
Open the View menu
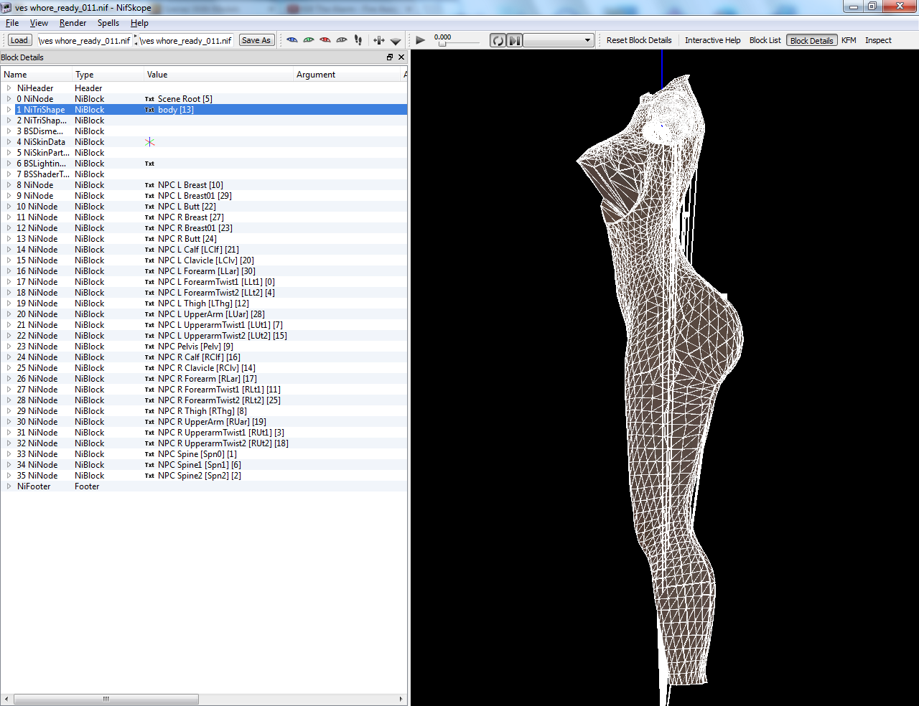pyautogui.click(x=39, y=23)
